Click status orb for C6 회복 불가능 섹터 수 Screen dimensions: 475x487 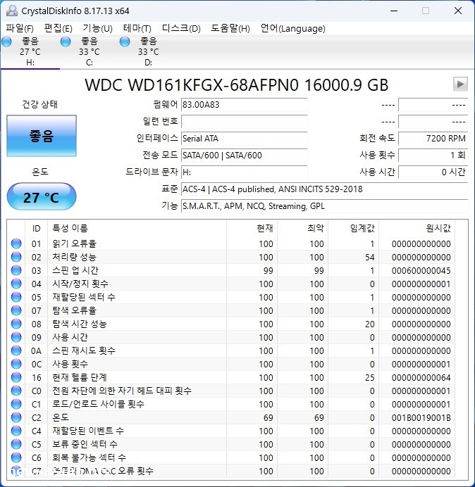[x=16, y=457]
